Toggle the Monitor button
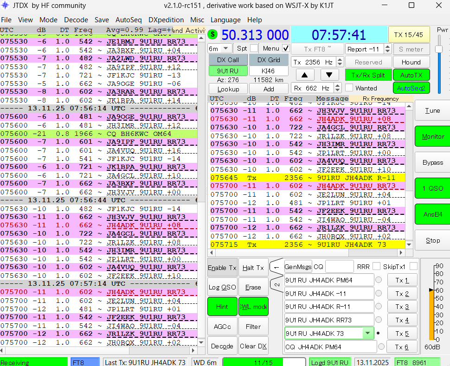The width and height of the screenshot is (450, 366). point(432,136)
